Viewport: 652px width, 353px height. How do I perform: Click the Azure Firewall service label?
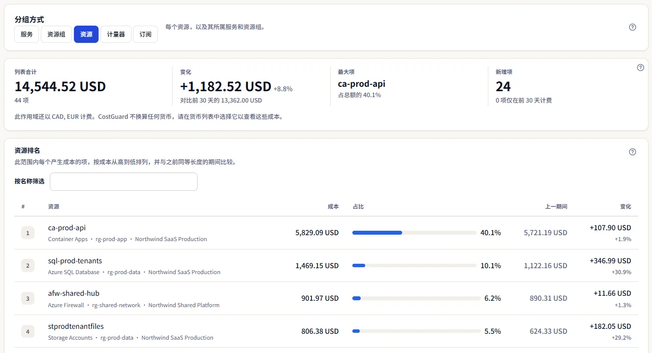(x=66, y=305)
